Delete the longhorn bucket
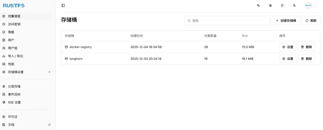323x130 pixels. [x=306, y=59]
